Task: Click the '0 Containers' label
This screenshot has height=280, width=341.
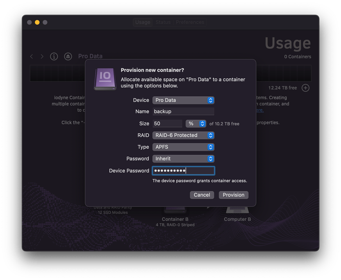Action: pos(298,57)
